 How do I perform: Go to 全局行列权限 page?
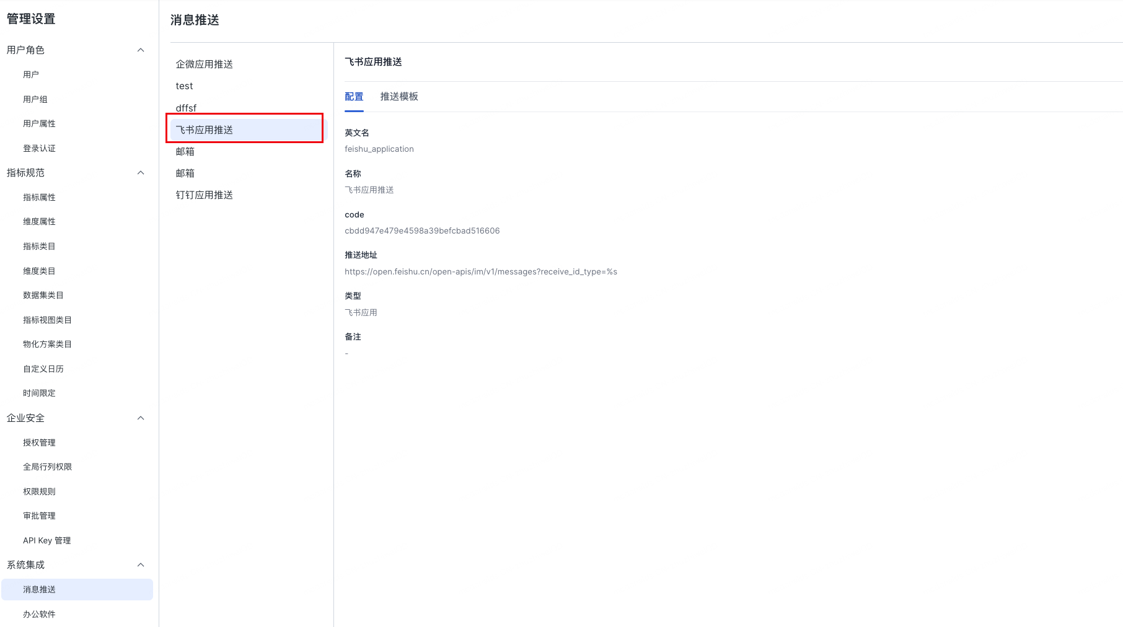click(47, 467)
